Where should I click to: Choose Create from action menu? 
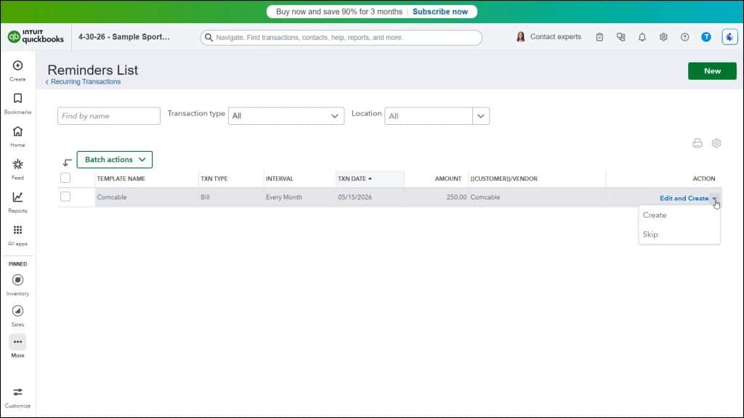pos(655,215)
